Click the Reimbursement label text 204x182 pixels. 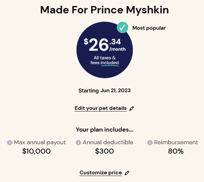pos(176,142)
